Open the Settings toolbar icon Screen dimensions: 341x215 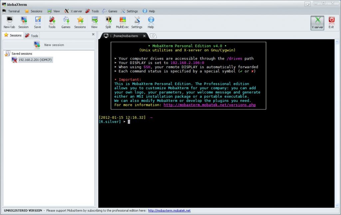coord(137,22)
